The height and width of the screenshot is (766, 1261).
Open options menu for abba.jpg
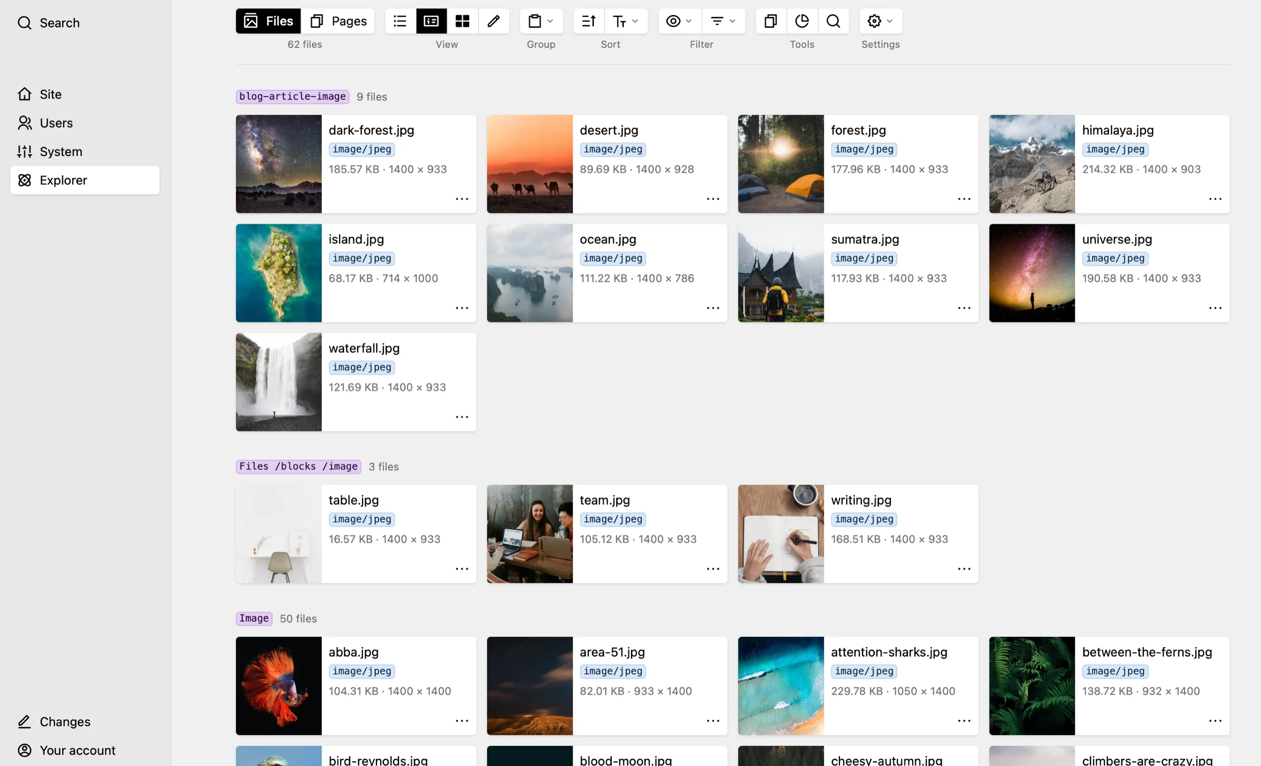click(x=462, y=721)
